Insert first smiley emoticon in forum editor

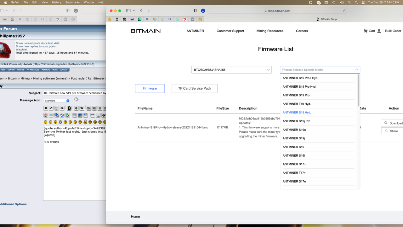click(x=46, y=122)
